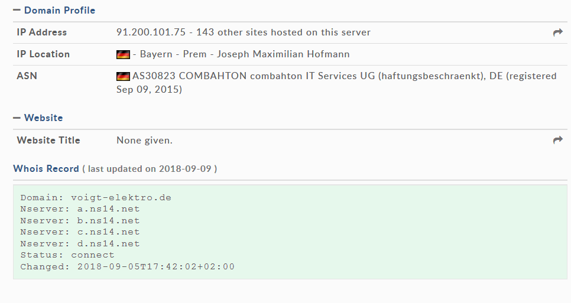Click the German flag in ASN row
571x303 pixels.
123,76
